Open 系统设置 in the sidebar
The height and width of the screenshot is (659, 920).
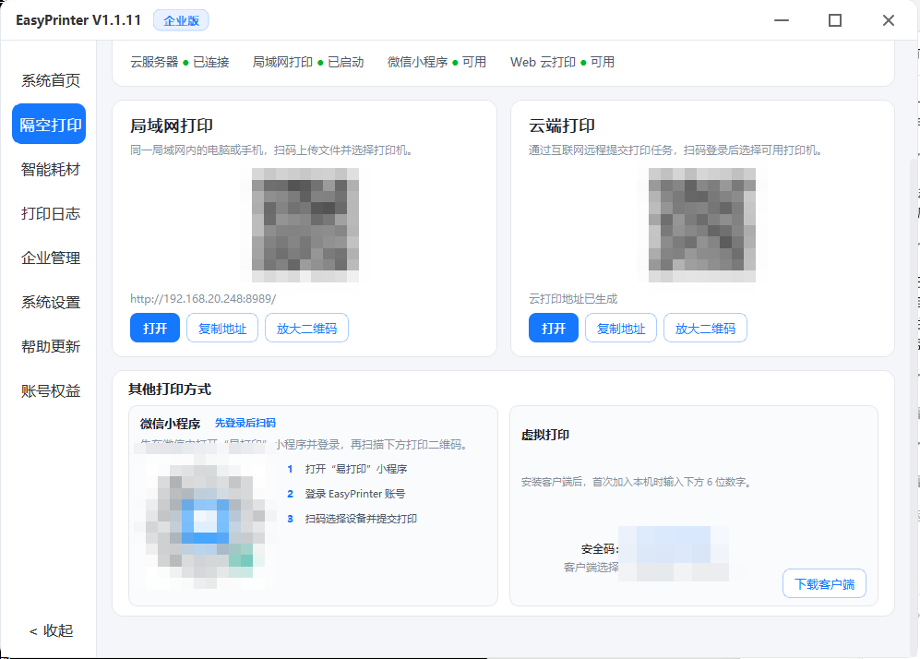pos(51,302)
